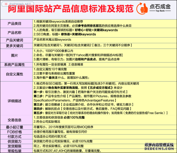177x153 pixels.
Task: Click the line 注意不要与系统给出属性重复
Action: point(54,74)
